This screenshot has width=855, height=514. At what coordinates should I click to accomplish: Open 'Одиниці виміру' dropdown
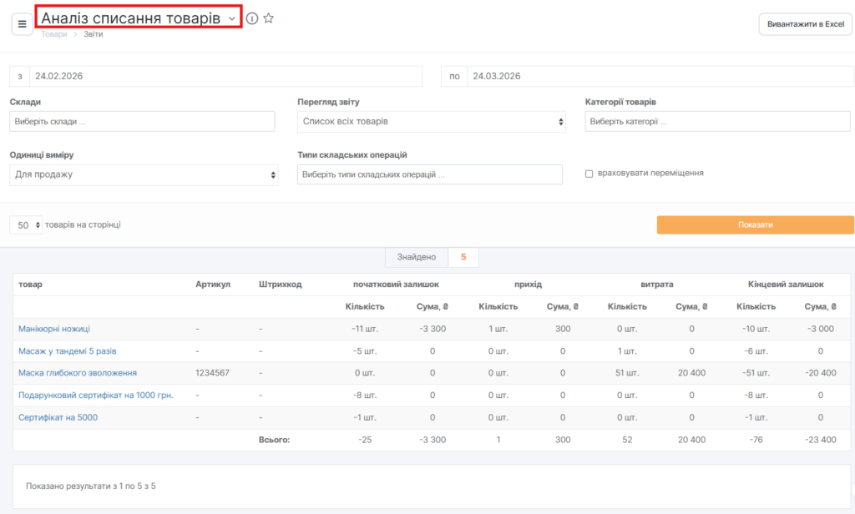pos(144,174)
